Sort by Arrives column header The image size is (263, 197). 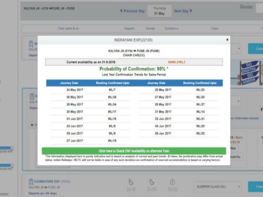coord(150,28)
